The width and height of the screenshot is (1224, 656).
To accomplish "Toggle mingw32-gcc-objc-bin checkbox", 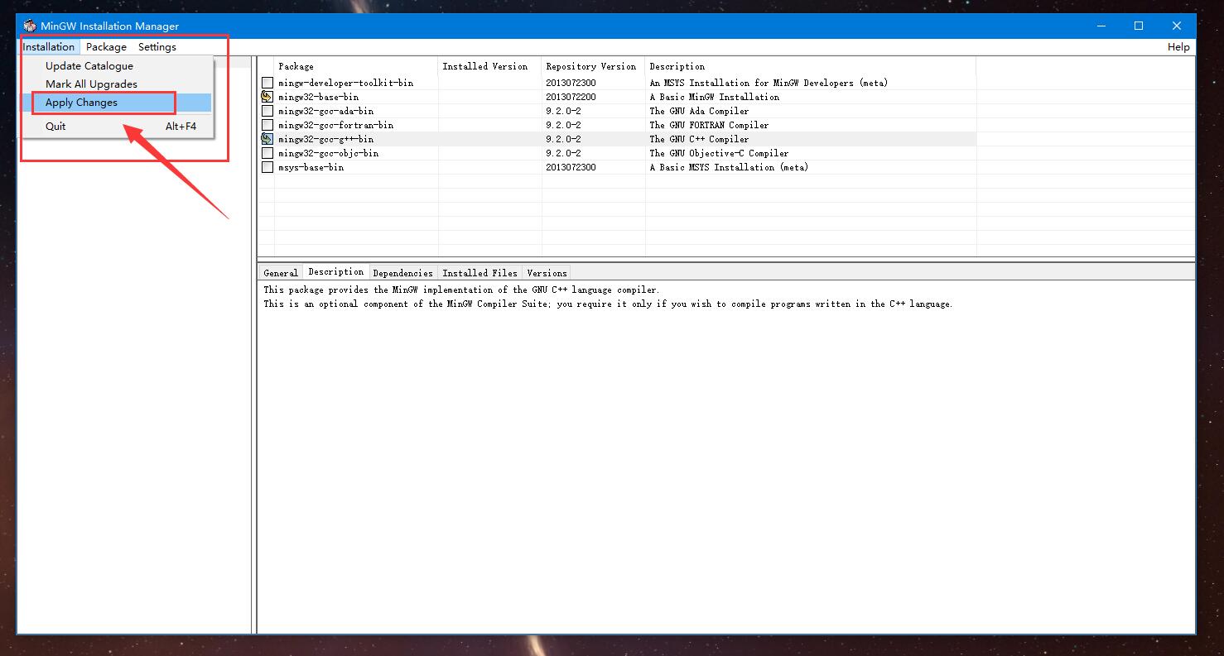I will click(x=267, y=153).
